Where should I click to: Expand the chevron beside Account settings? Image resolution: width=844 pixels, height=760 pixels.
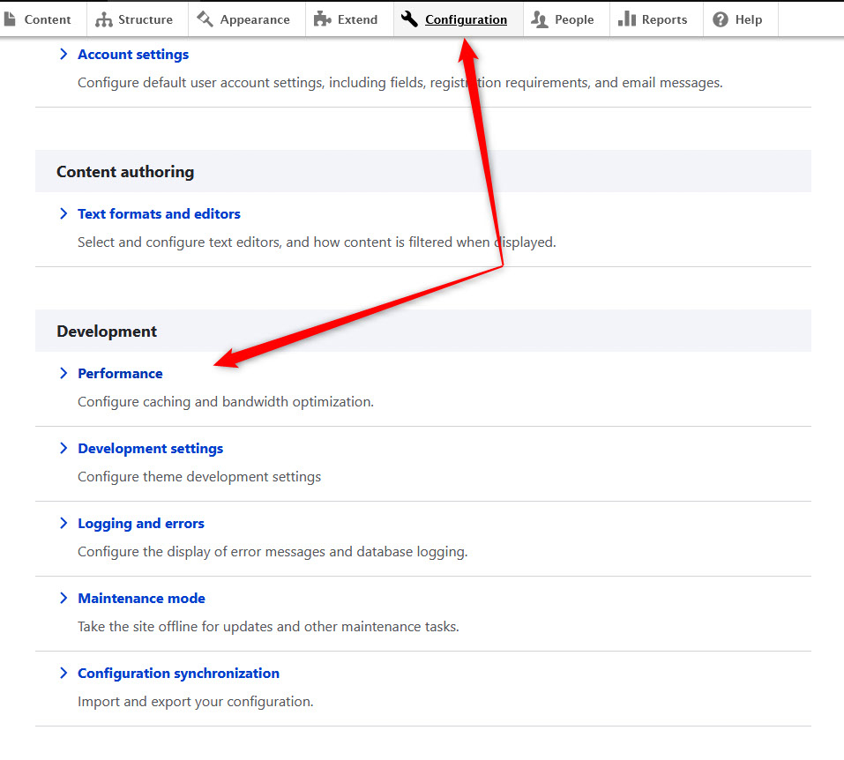63,54
